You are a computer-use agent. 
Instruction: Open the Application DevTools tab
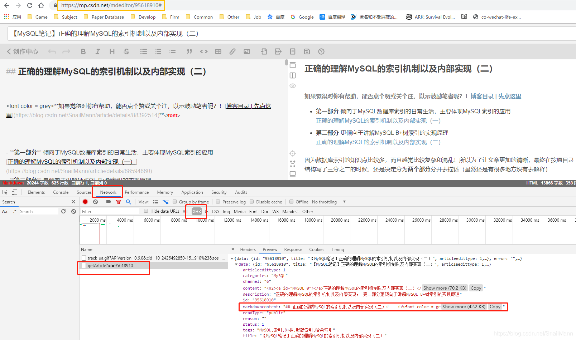coord(192,192)
